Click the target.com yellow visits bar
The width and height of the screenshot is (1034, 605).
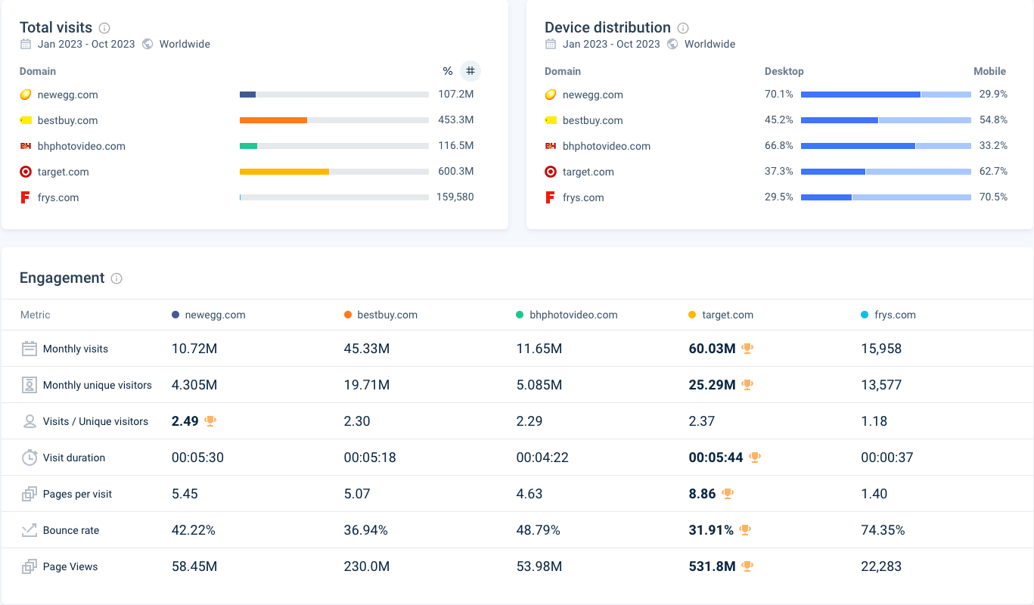[x=284, y=172]
